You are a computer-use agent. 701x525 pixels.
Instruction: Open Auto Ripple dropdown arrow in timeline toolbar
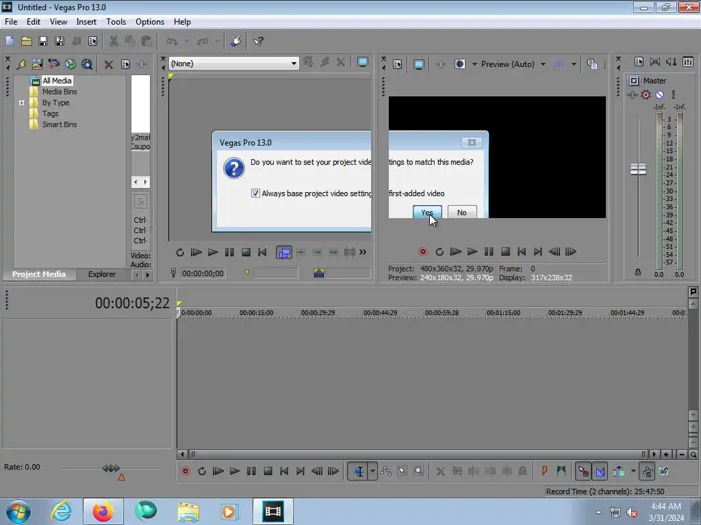633,471
